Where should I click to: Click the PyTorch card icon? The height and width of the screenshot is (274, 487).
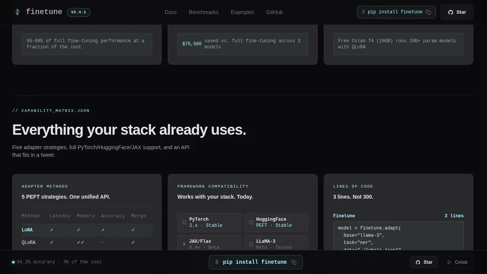coord(184,222)
